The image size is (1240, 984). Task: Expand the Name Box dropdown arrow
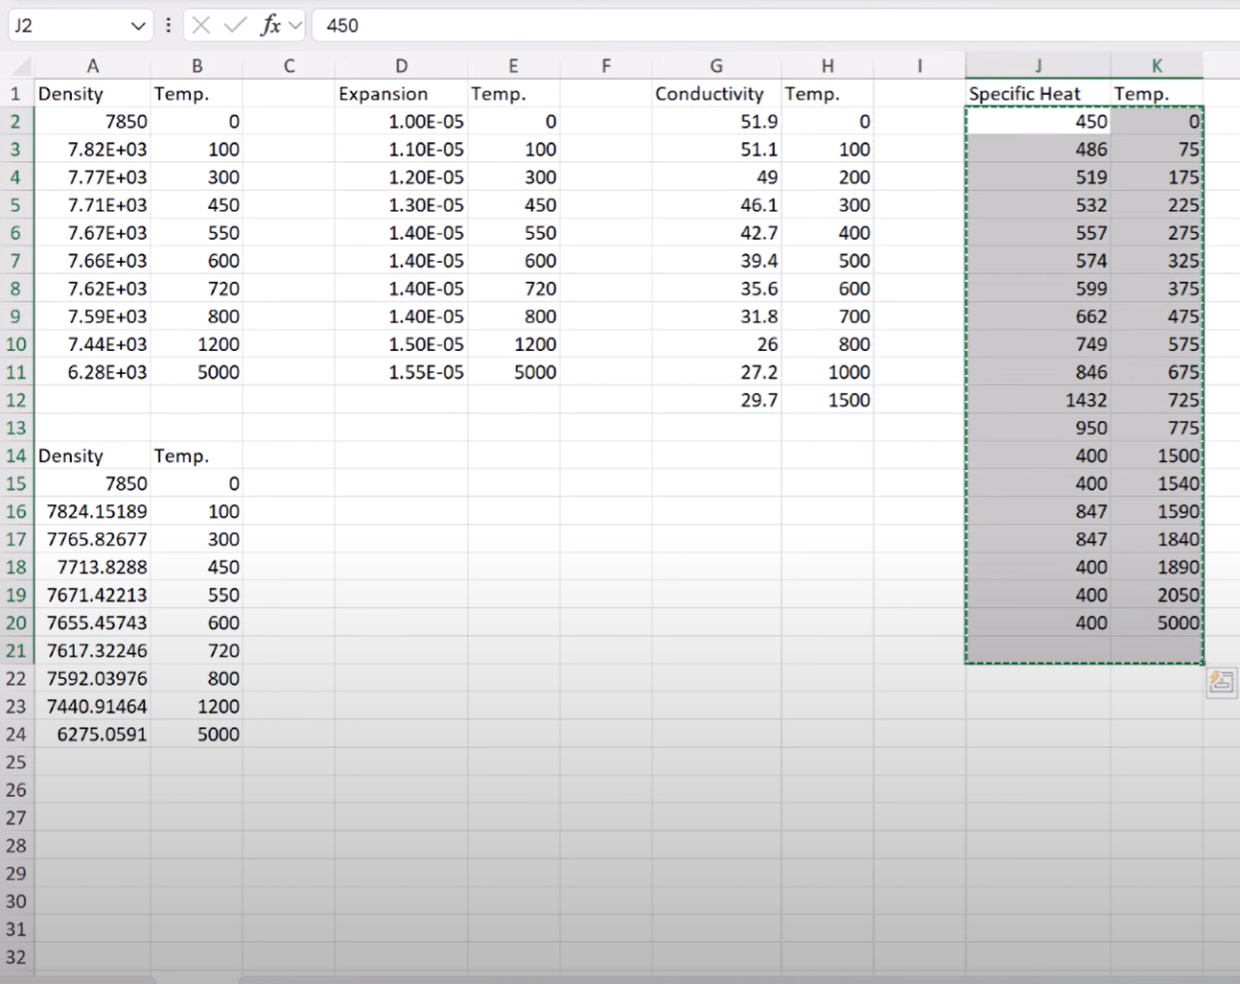tap(138, 26)
